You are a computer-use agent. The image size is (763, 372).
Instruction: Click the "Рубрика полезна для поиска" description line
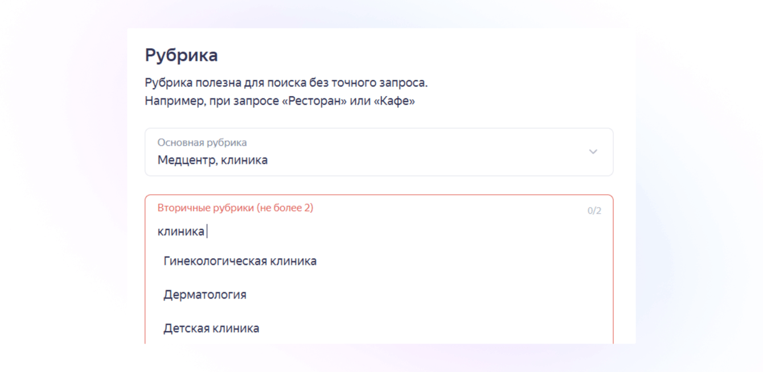click(286, 83)
